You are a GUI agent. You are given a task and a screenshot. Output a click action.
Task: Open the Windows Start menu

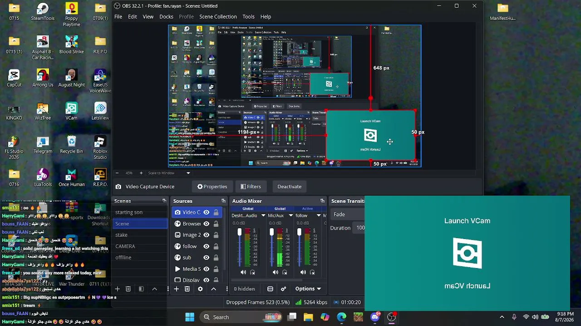pos(190,317)
